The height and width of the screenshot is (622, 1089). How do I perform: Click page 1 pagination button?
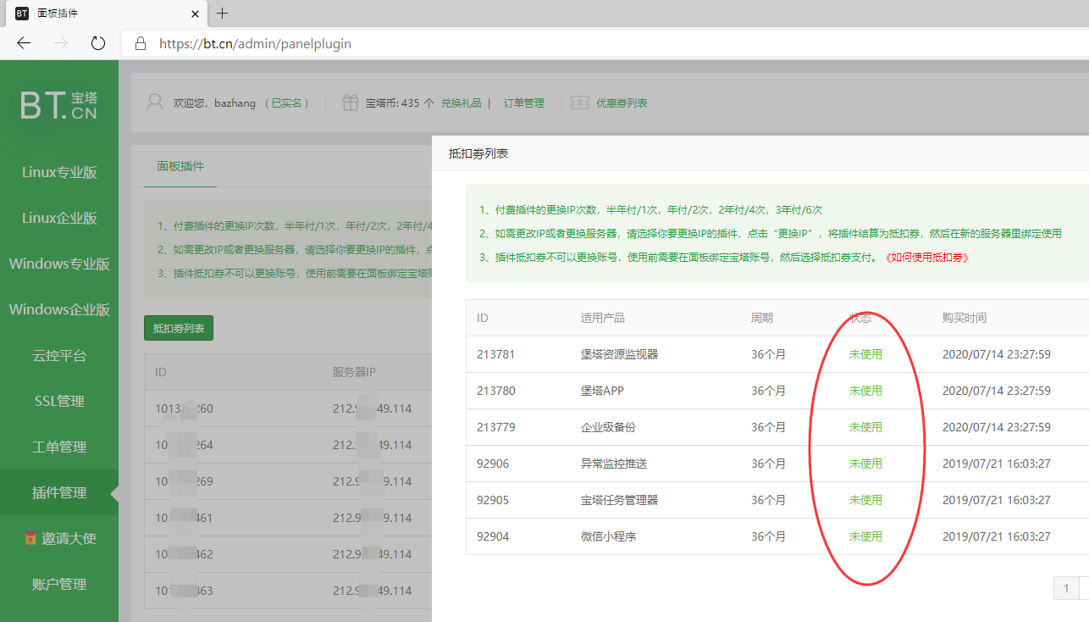click(x=1066, y=588)
